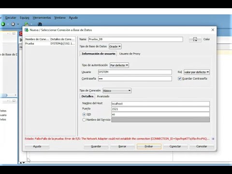Open the dropdown arrow beside the green back arrow
The height and width of the screenshot is (174, 232).
coord(8,24)
